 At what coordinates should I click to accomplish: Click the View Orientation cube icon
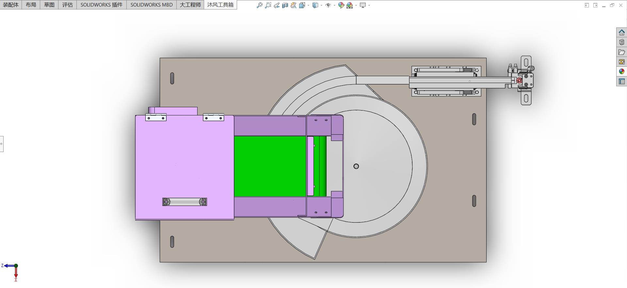[302, 5]
